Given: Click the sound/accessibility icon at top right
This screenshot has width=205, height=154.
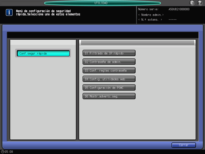Looking at the screenshot, I should click(x=192, y=3).
